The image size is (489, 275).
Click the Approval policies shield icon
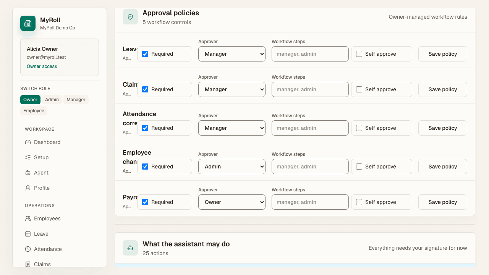(130, 17)
